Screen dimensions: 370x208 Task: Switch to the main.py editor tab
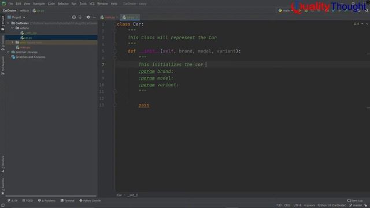click(109, 17)
